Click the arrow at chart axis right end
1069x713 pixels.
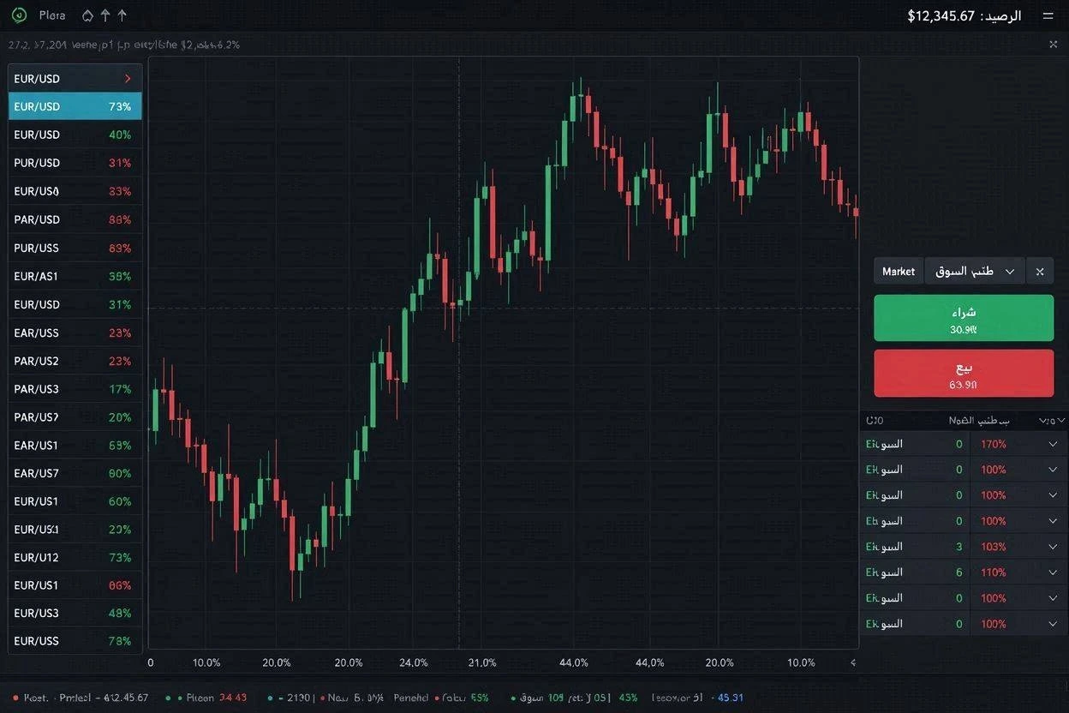pos(852,662)
